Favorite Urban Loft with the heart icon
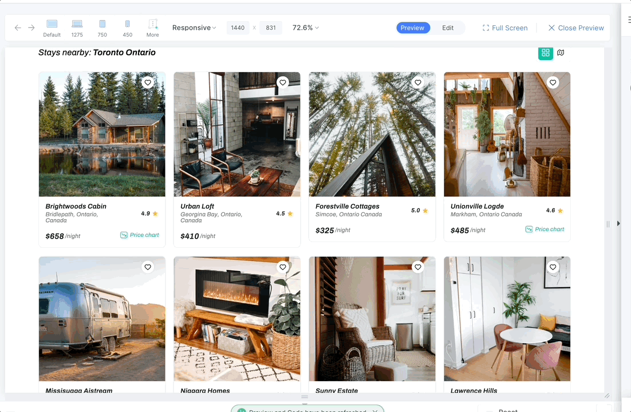The image size is (631, 412). pos(283,82)
